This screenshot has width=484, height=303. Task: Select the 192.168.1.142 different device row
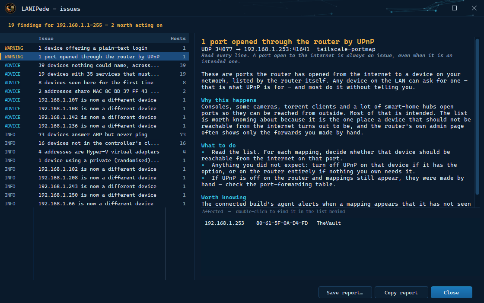point(95,117)
